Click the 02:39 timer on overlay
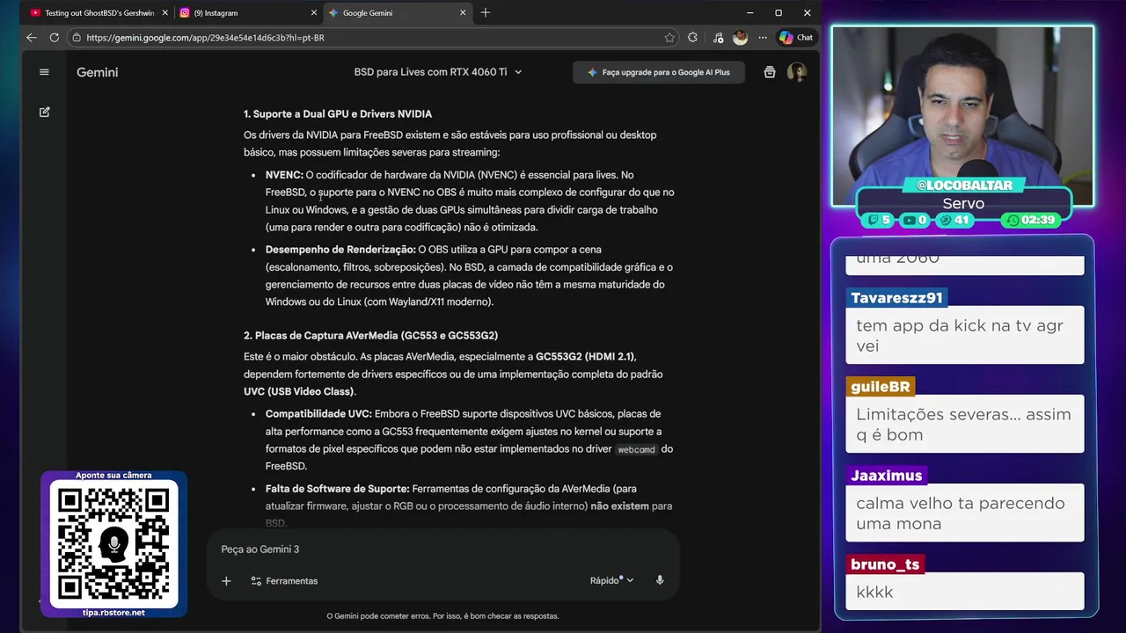Screen dimensions: 1126x633 1030,220
